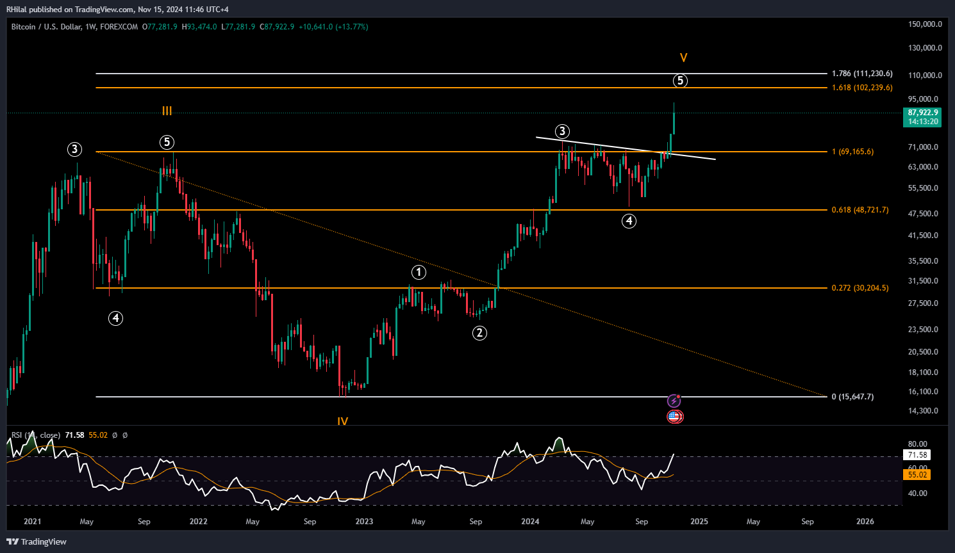
Task: Select the circled wave 5 label near the top
Action: click(x=680, y=81)
